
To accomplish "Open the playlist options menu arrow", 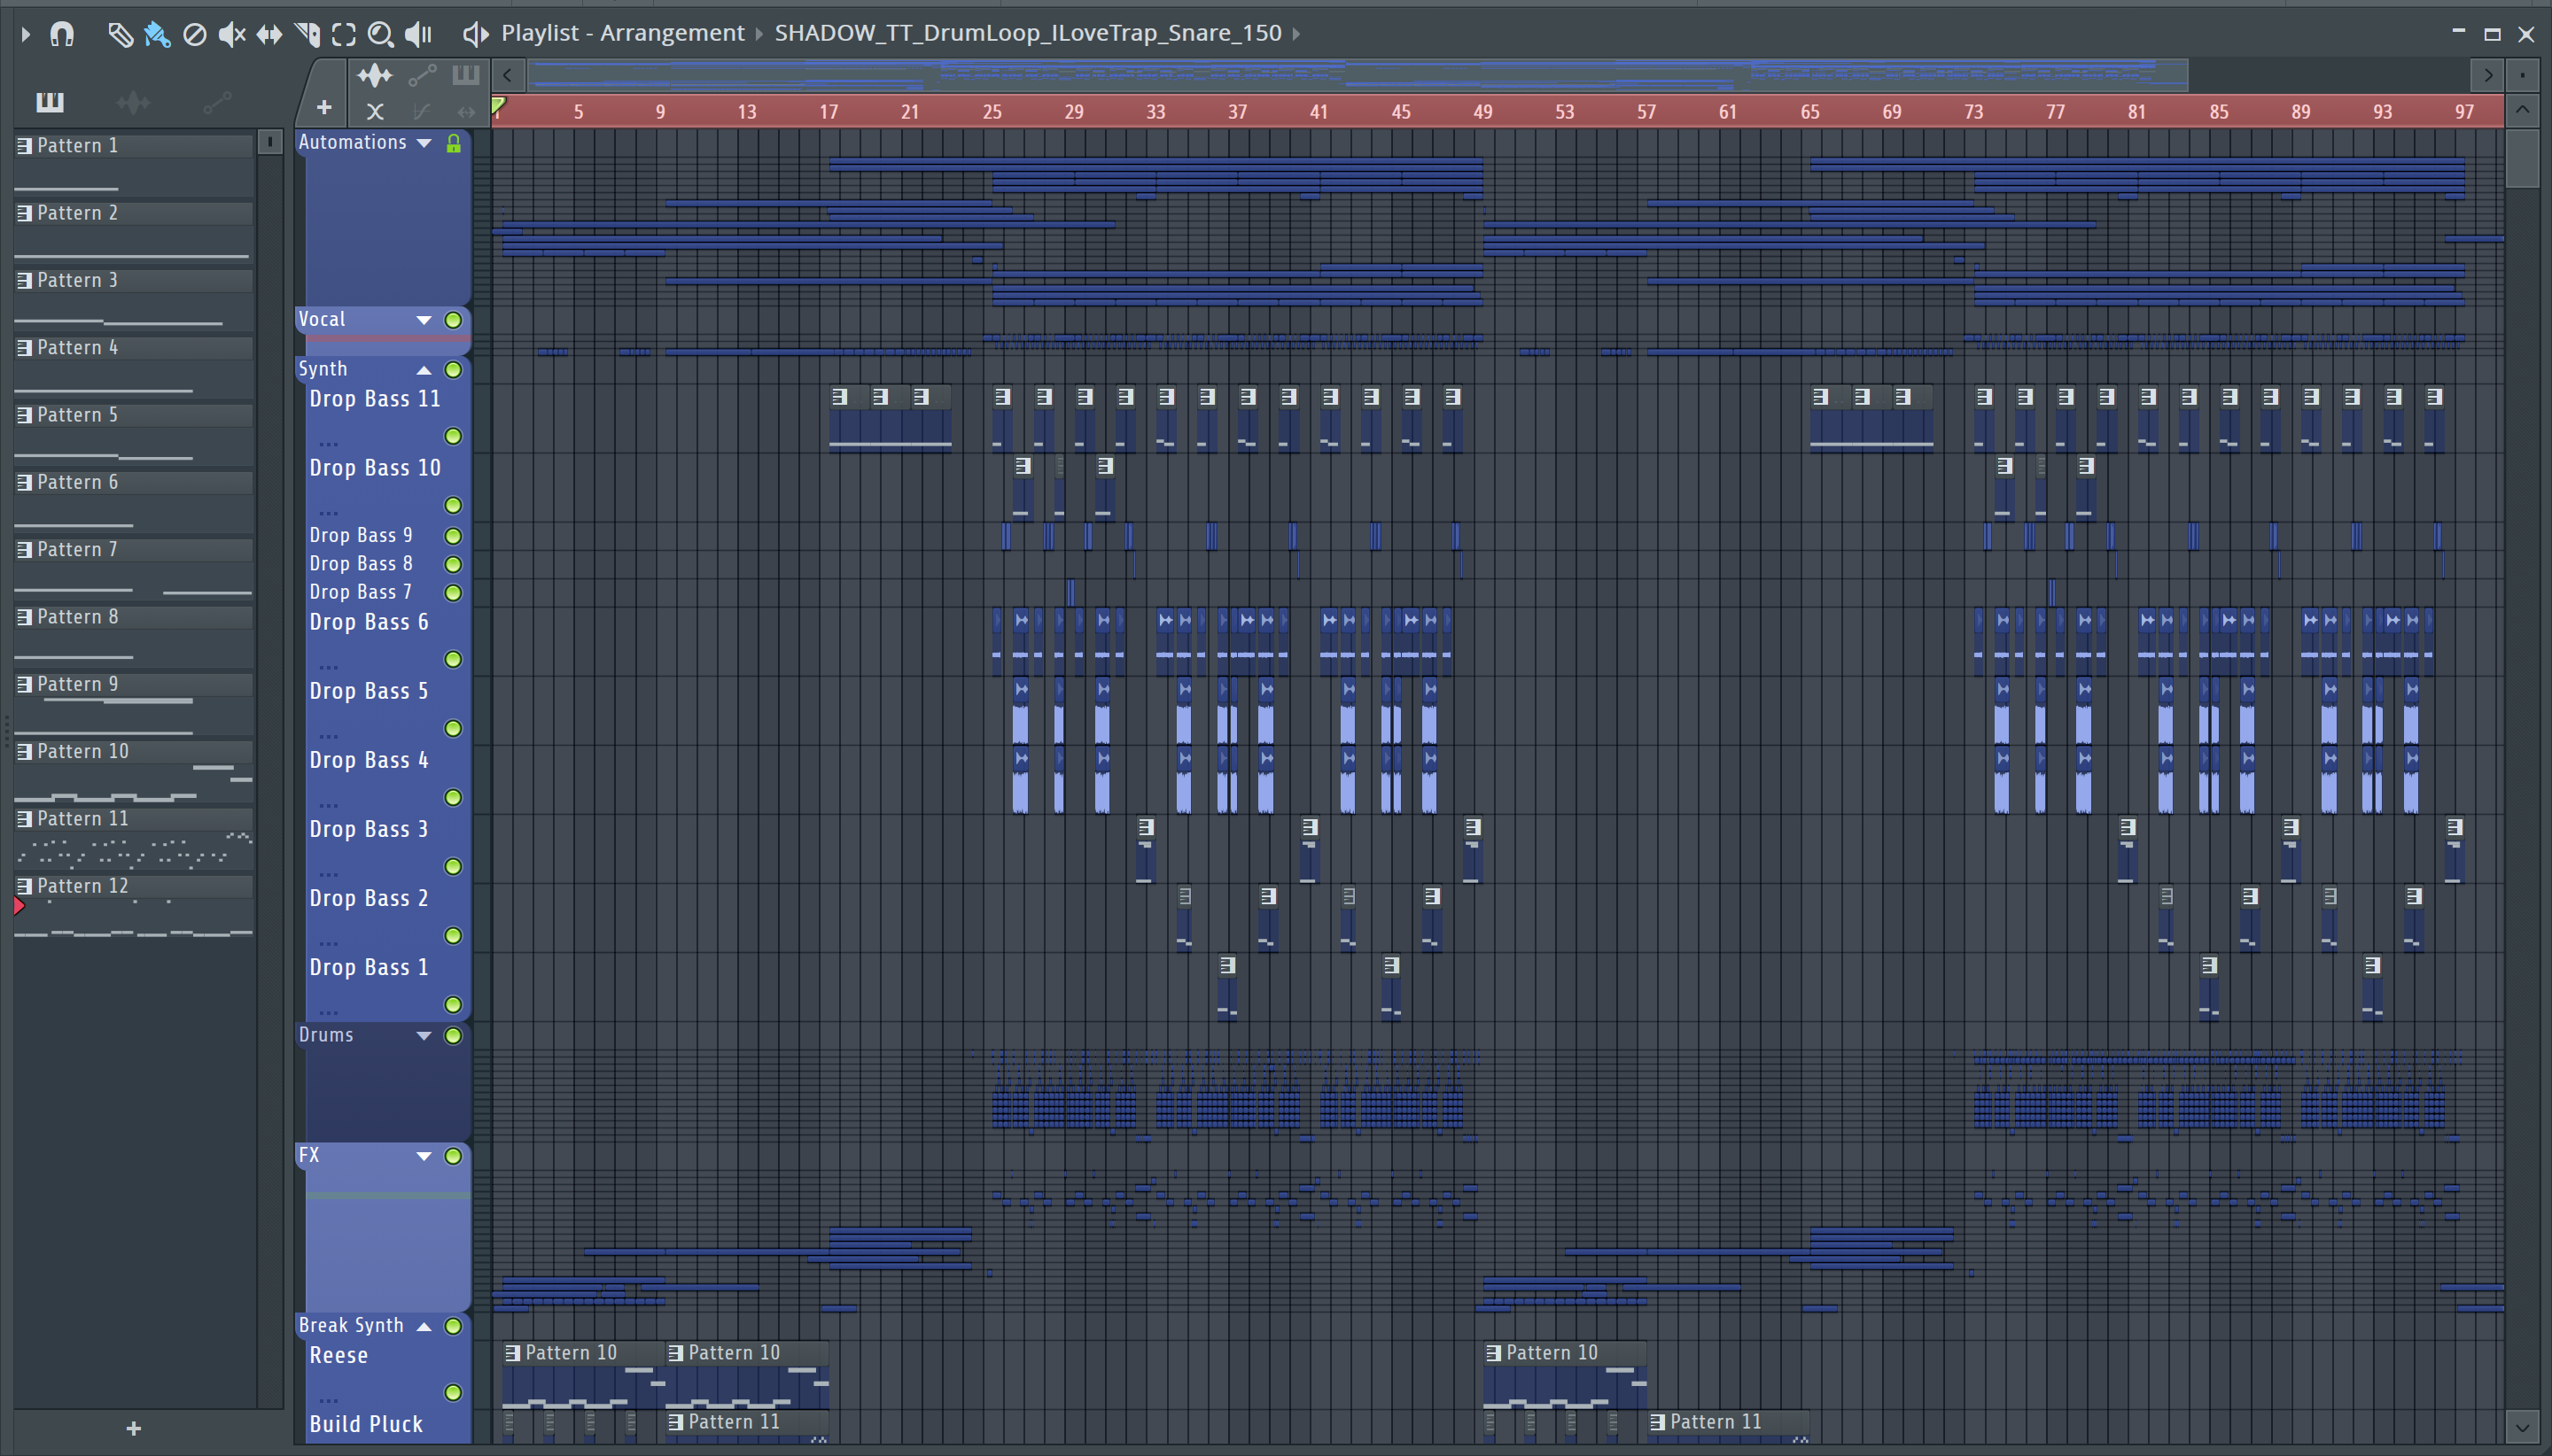I will tap(26, 34).
